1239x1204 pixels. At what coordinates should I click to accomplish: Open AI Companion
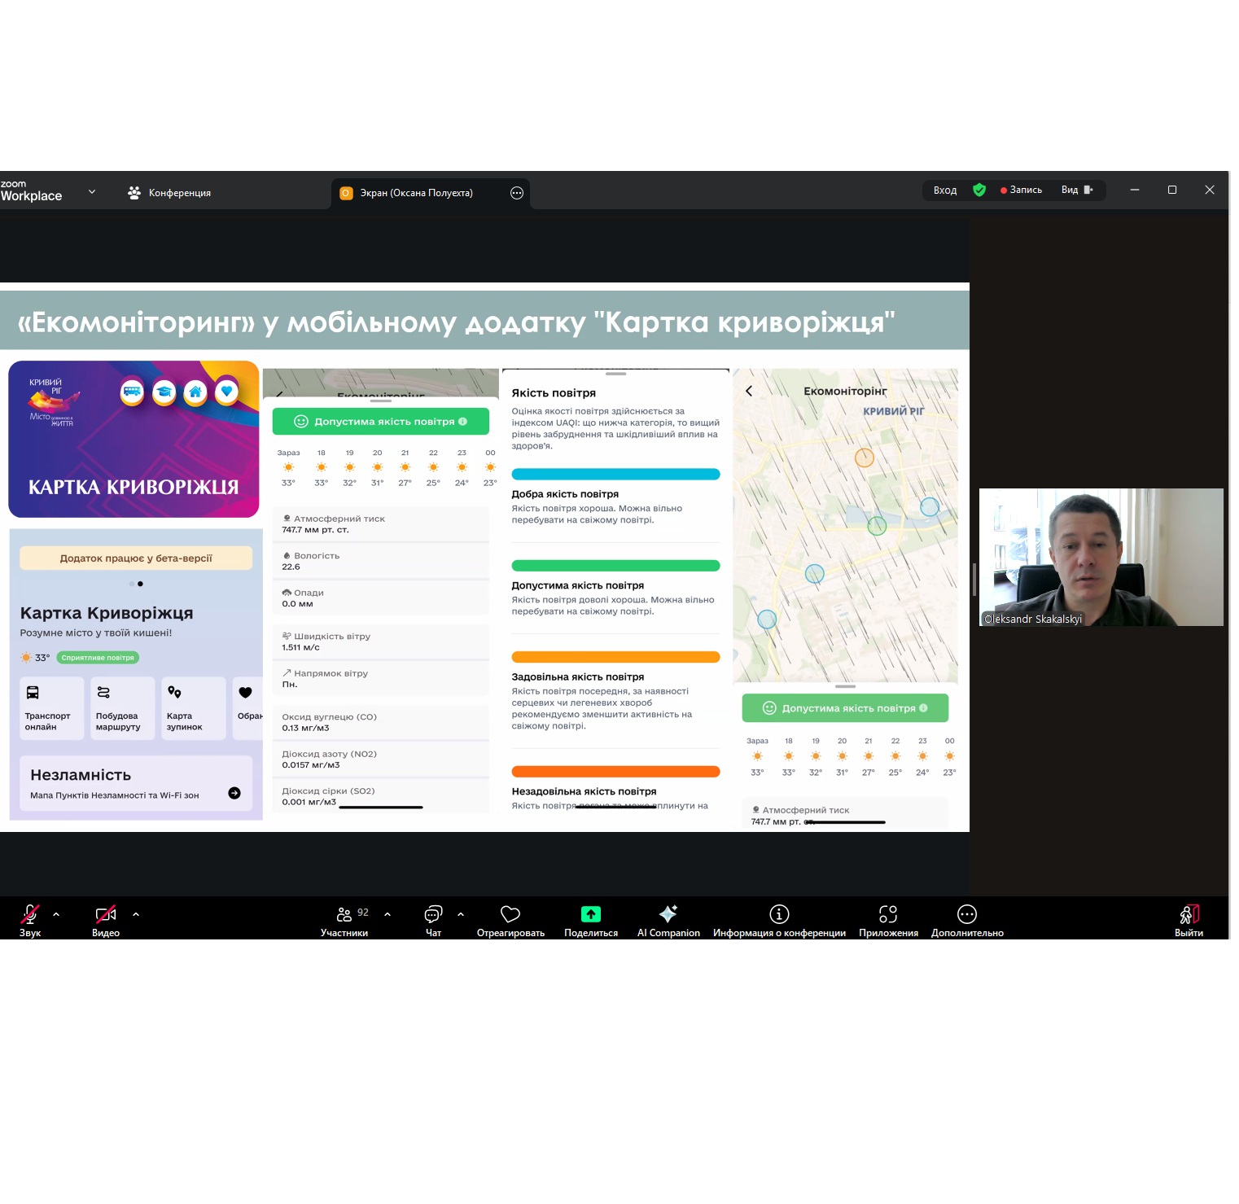(668, 914)
